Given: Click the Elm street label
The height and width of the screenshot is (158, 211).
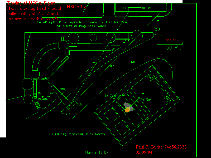Looking at the screenshot, I should pyautogui.click(x=133, y=62).
